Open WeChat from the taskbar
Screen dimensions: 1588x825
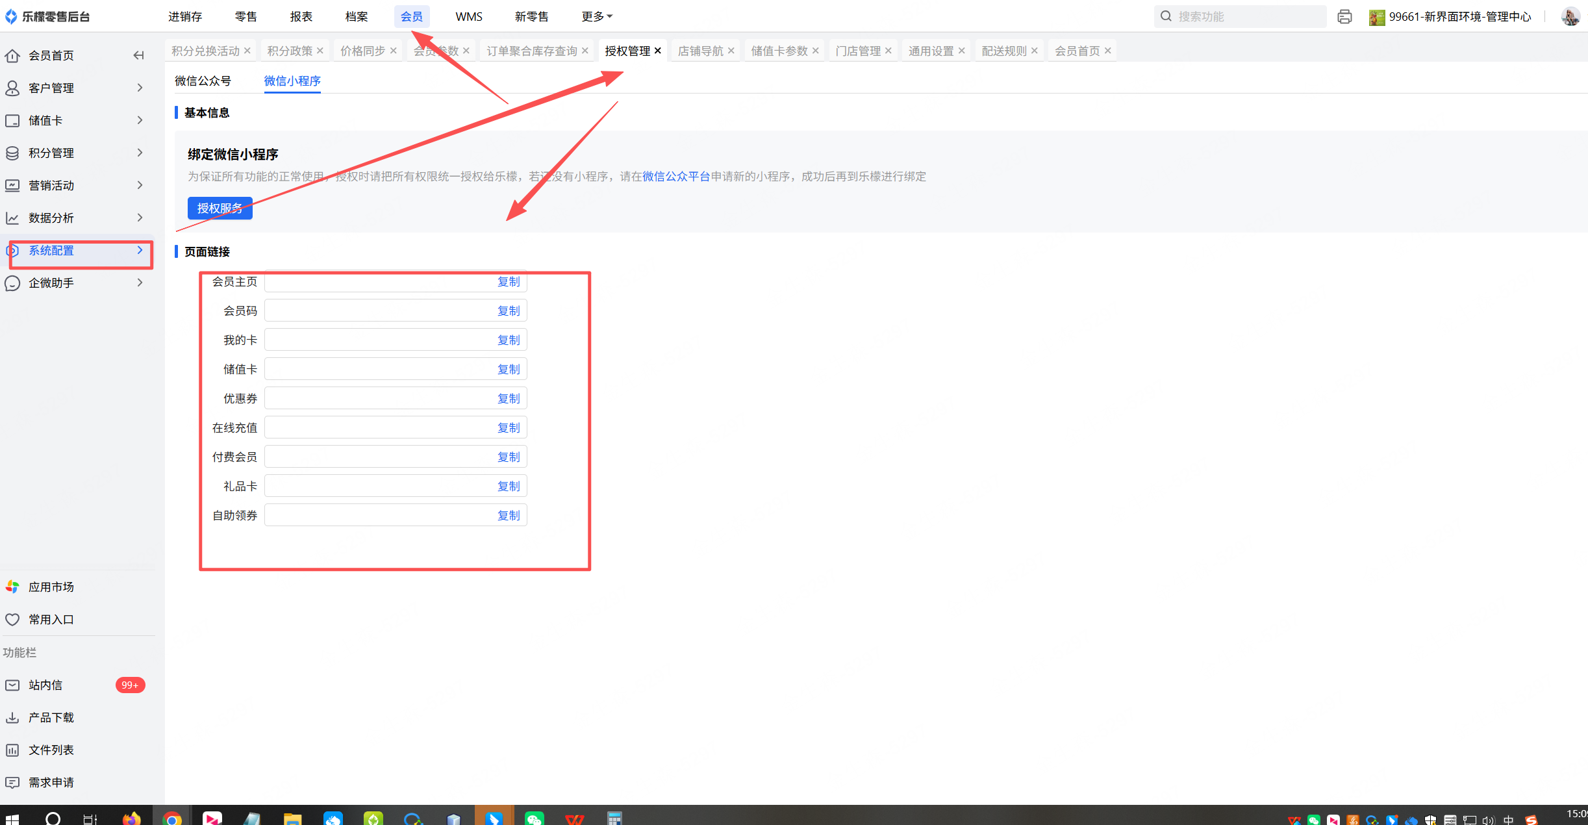click(x=534, y=819)
